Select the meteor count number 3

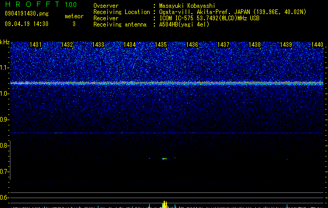[74, 24]
